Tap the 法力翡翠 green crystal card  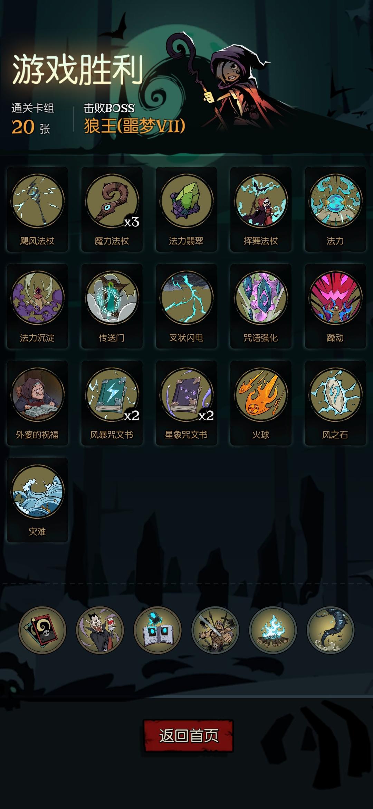click(x=186, y=209)
